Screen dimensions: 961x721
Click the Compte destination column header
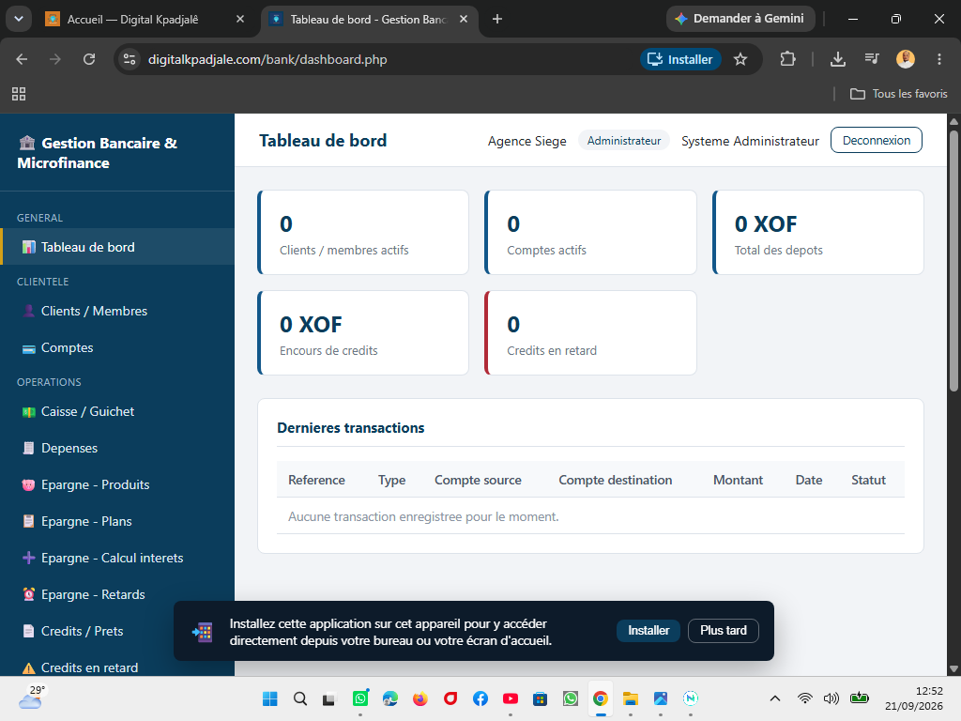616,480
